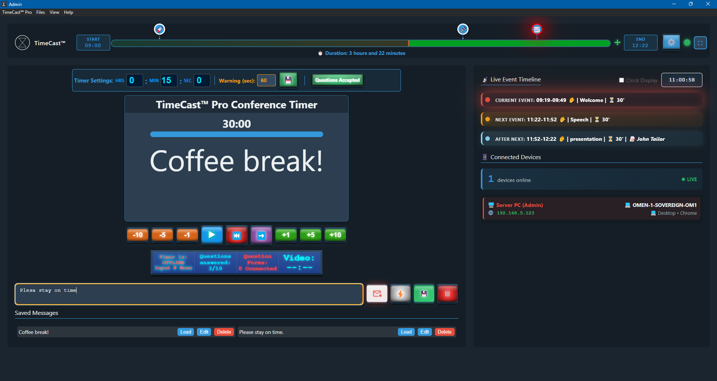Reset timer with red rewind button

pos(237,235)
